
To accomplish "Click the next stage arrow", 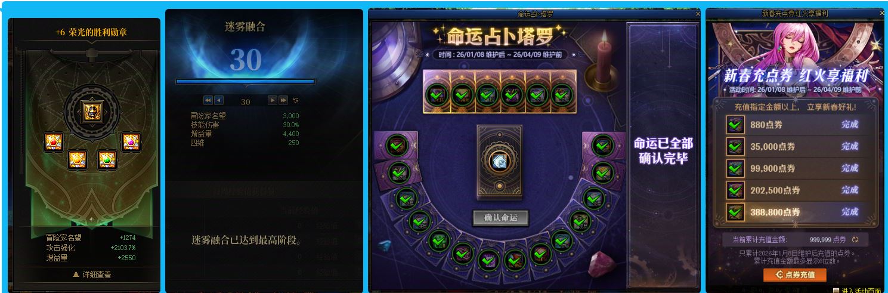I will pyautogui.click(x=273, y=100).
